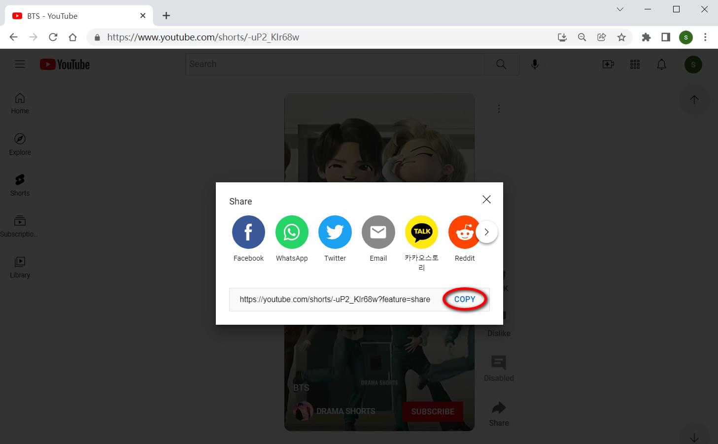Open the zoom magnifier in address bar
Viewport: 718px width, 444px height.
(582, 37)
